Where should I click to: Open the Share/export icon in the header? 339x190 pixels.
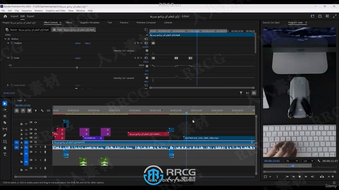pos(320,16)
